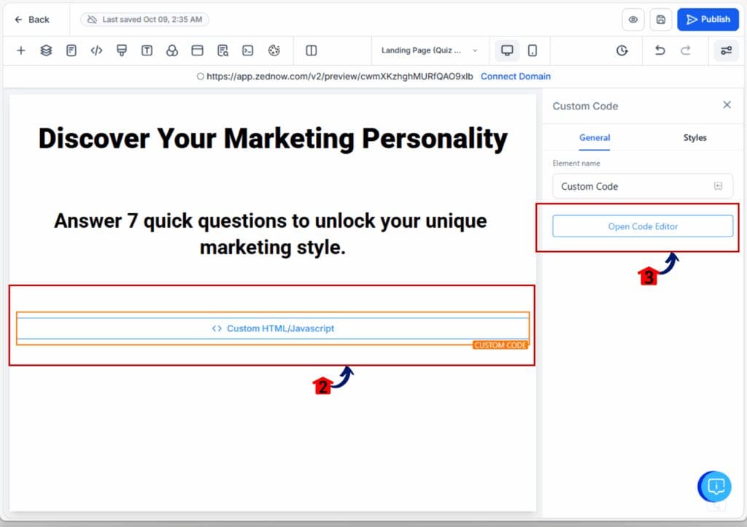
Task: Click the Undo arrow
Action: coord(659,50)
